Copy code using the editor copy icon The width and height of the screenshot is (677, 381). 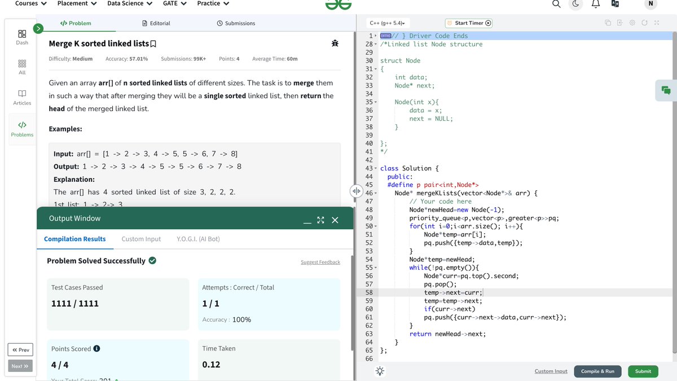coord(608,23)
